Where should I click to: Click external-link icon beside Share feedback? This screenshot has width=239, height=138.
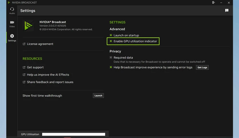[x=24, y=82]
